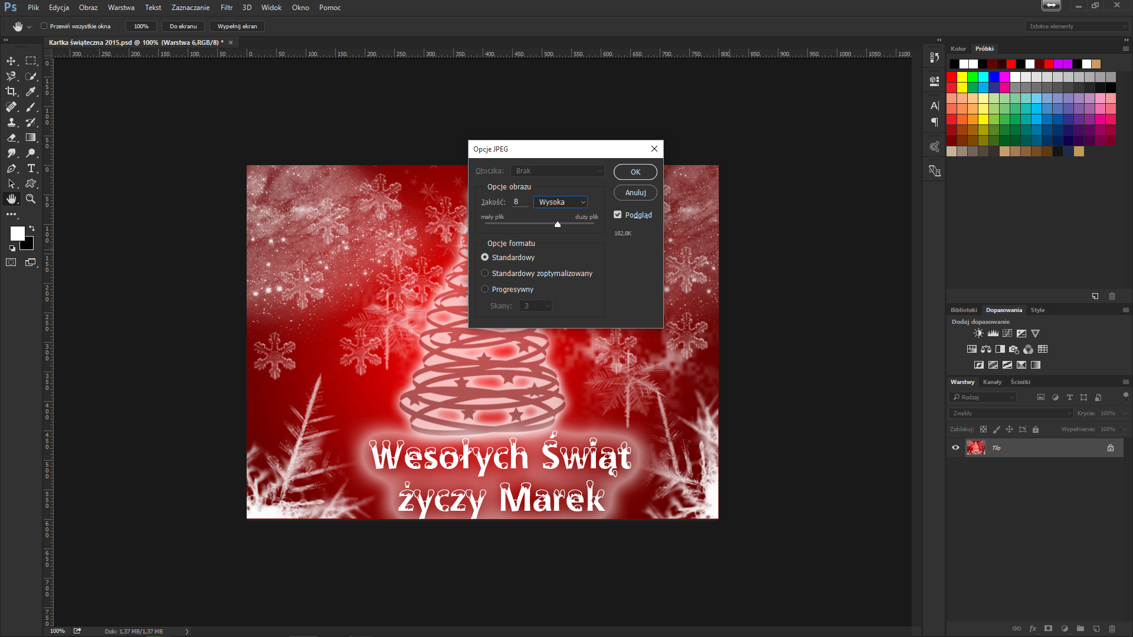Open the Istotne elementy workspace dropdown
Image resolution: width=1133 pixels, height=637 pixels.
coord(1077,26)
